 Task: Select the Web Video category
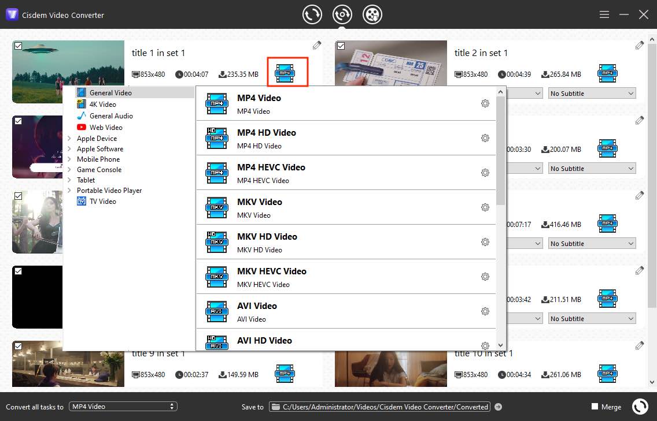[106, 127]
